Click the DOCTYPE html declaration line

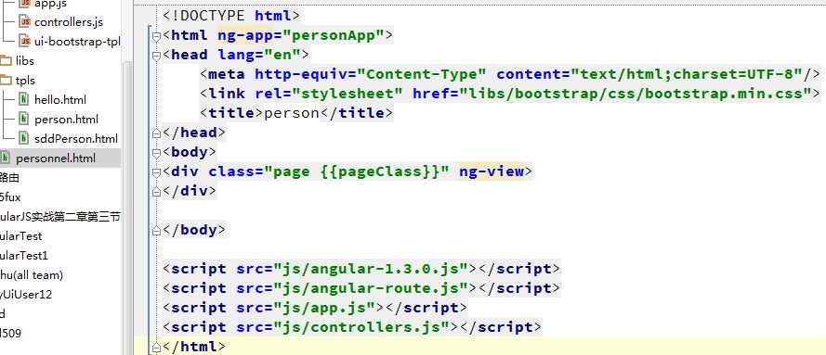(x=231, y=16)
